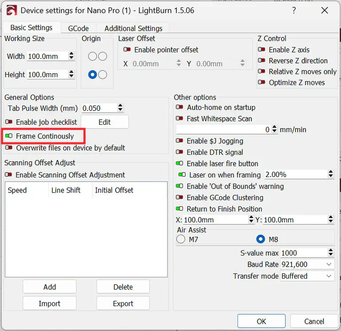Click Import in Scanning Offset Adjust
The image size is (341, 331).
click(x=49, y=303)
